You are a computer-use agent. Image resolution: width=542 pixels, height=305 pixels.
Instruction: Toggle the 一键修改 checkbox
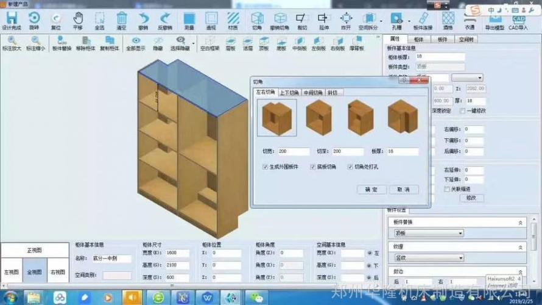coord(462,111)
